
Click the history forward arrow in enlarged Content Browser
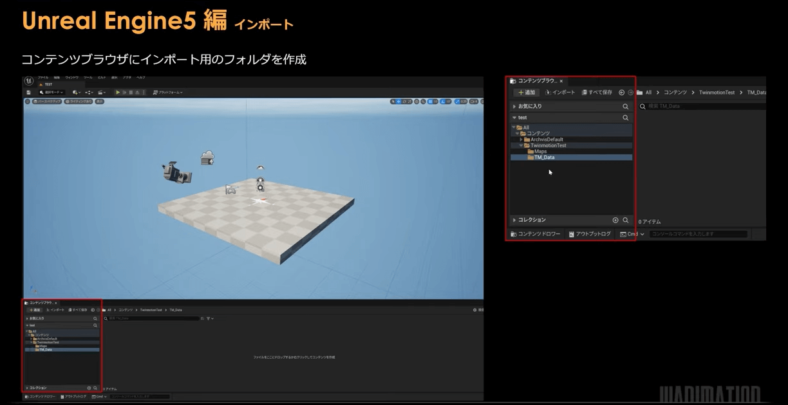click(x=630, y=93)
